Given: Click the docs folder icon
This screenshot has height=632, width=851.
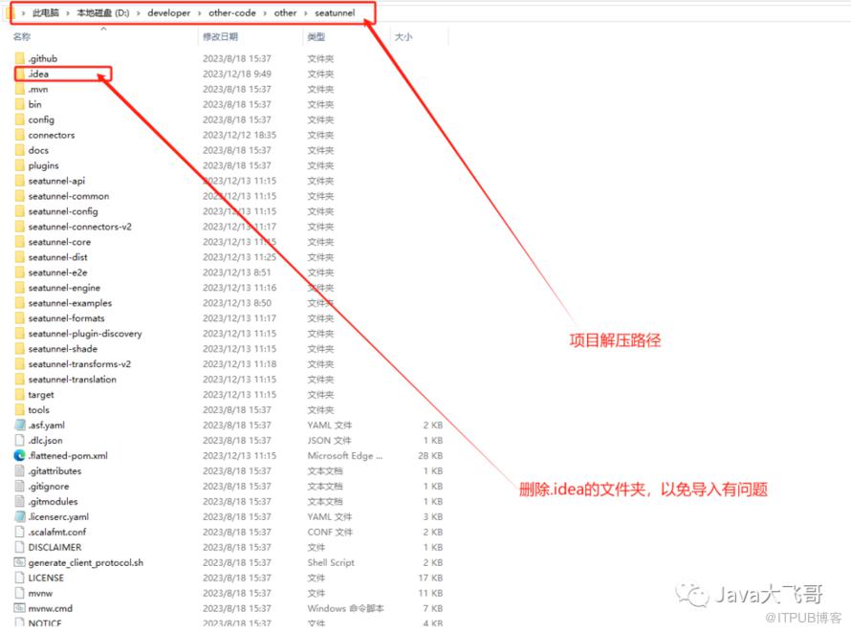Looking at the screenshot, I should 20,150.
